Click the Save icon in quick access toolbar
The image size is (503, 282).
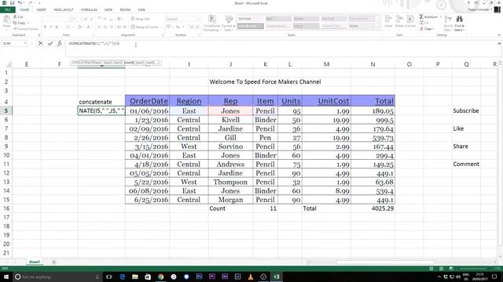[x=13, y=3]
